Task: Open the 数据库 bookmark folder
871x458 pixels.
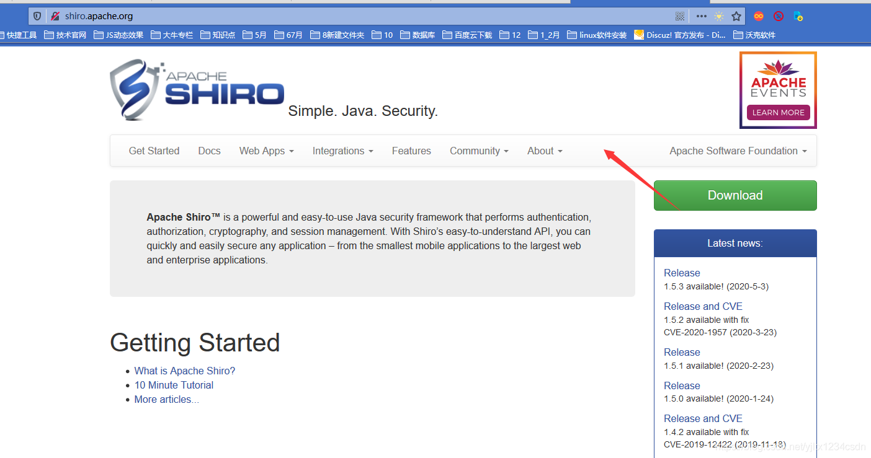Action: 418,35
